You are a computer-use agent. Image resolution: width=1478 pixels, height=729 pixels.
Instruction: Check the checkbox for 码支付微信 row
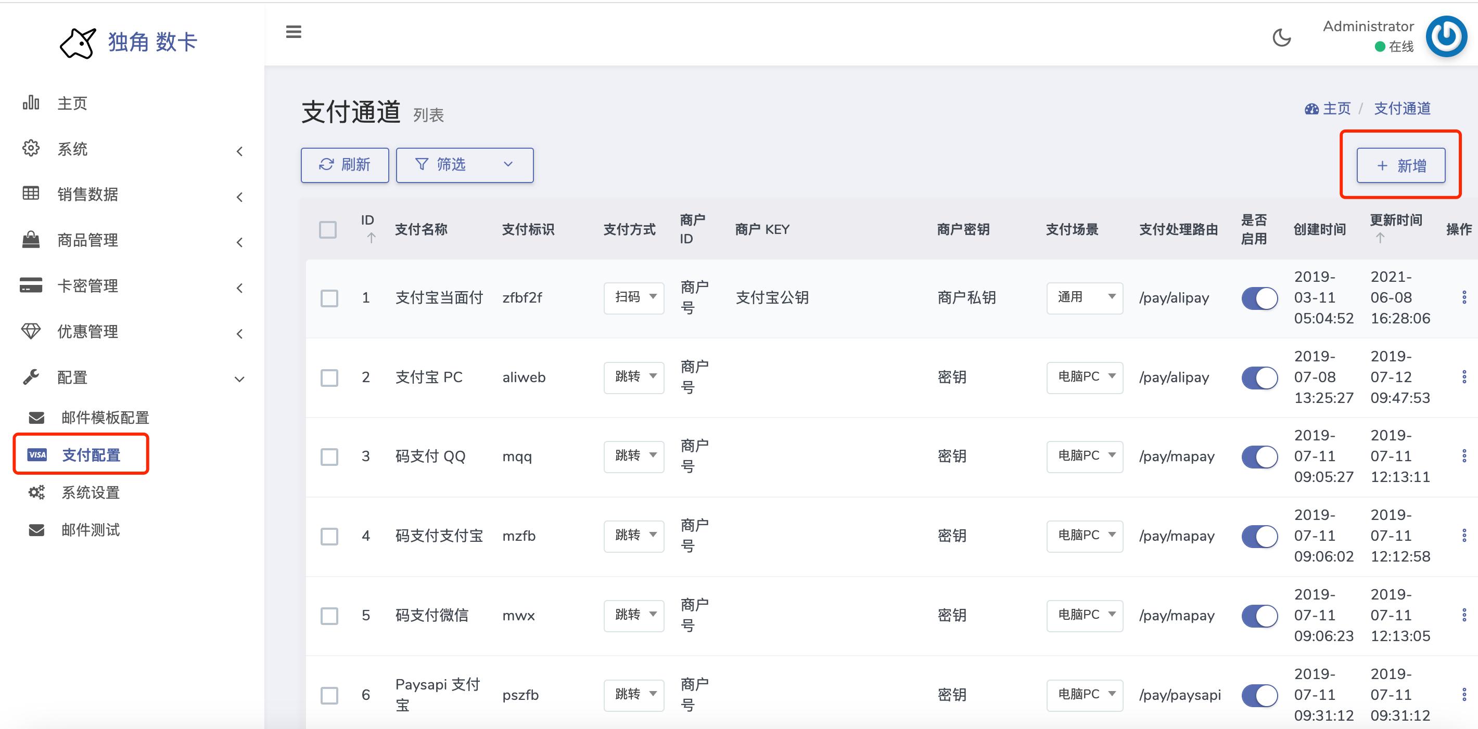tap(329, 616)
